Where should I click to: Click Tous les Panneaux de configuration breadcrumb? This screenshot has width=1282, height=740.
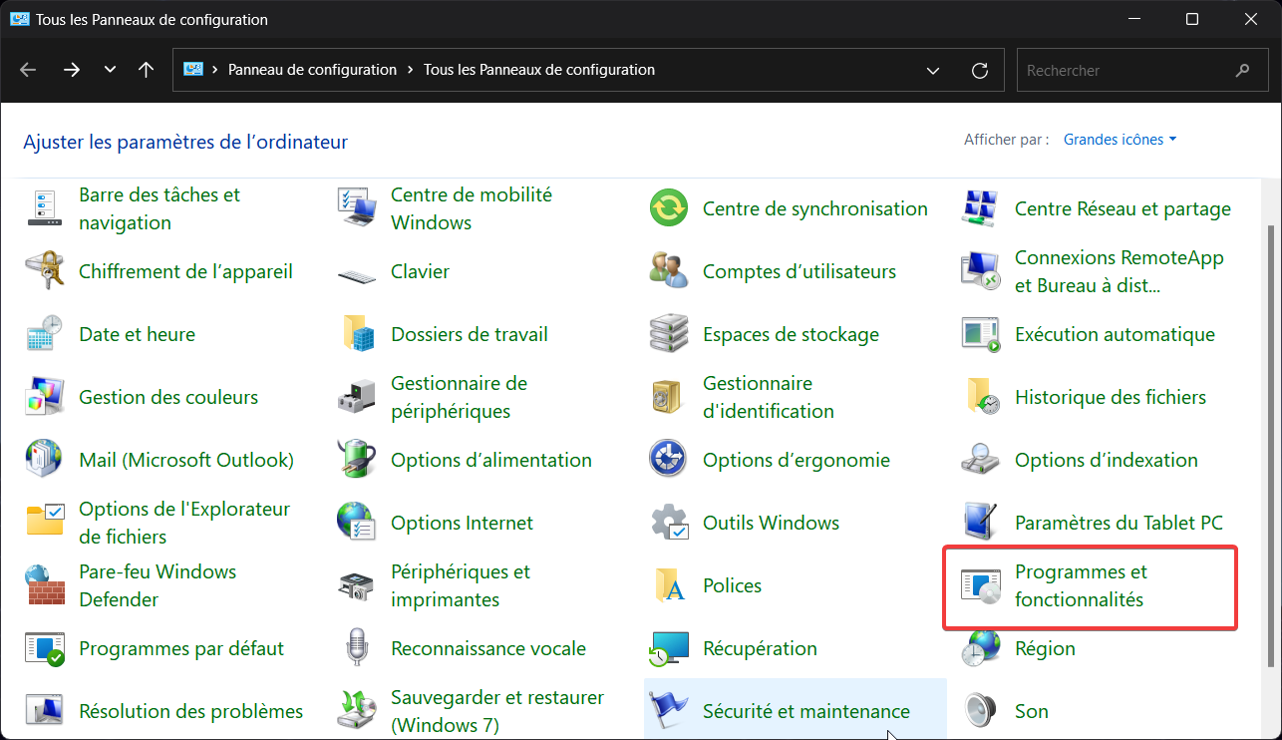point(539,71)
